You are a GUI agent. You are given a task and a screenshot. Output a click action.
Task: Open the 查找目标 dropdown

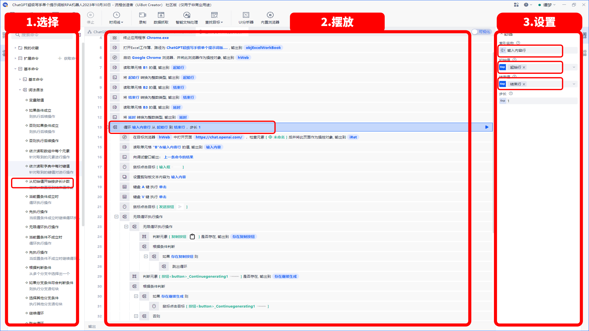click(x=214, y=18)
